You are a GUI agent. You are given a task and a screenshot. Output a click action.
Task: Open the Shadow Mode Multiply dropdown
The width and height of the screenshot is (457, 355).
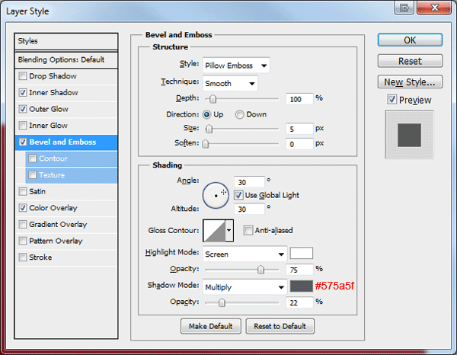tap(244, 287)
